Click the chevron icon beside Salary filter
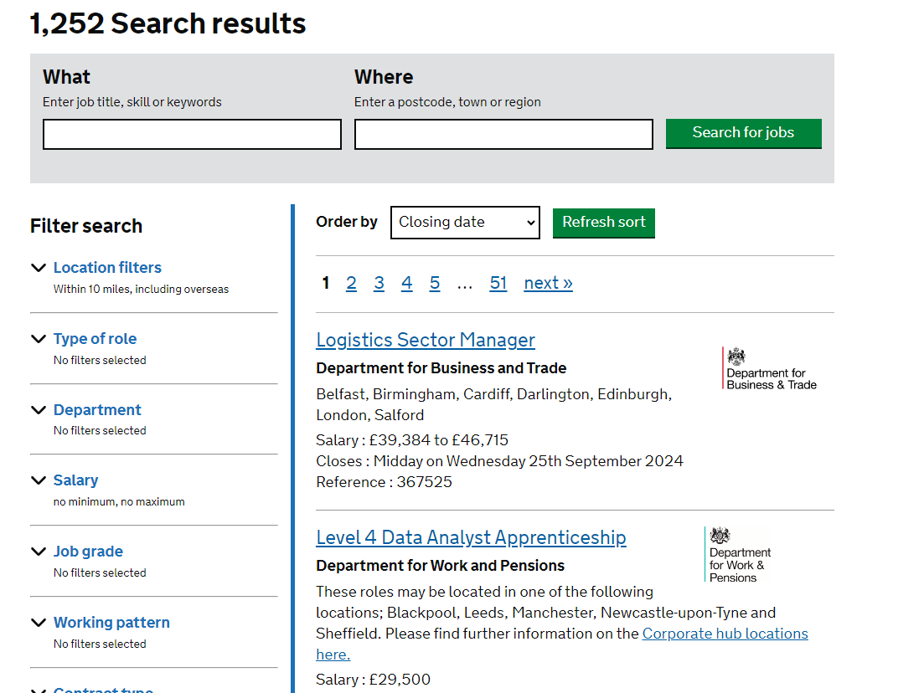 [x=39, y=480]
